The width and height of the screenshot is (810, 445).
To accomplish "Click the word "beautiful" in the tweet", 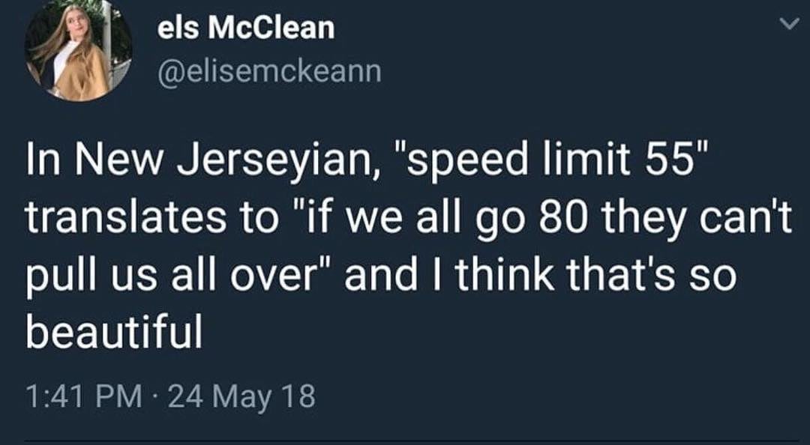I will [114, 333].
